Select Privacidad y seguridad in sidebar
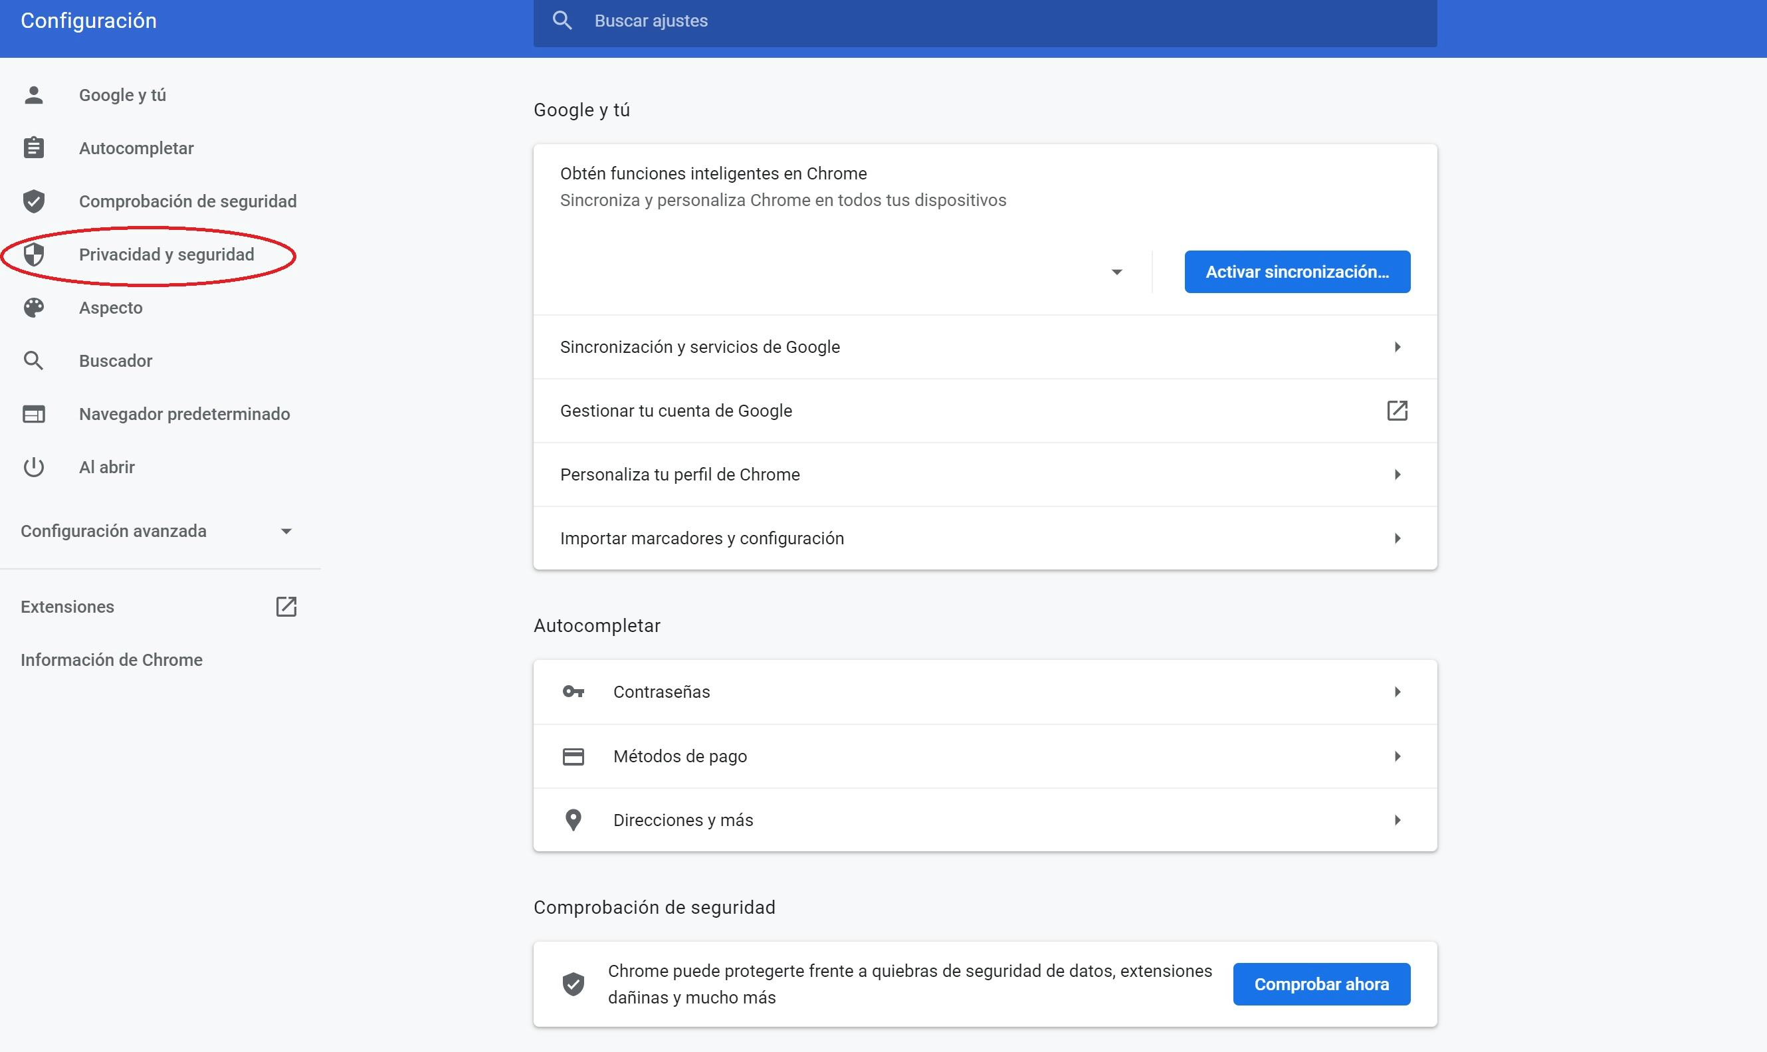The image size is (1767, 1052). point(166,255)
